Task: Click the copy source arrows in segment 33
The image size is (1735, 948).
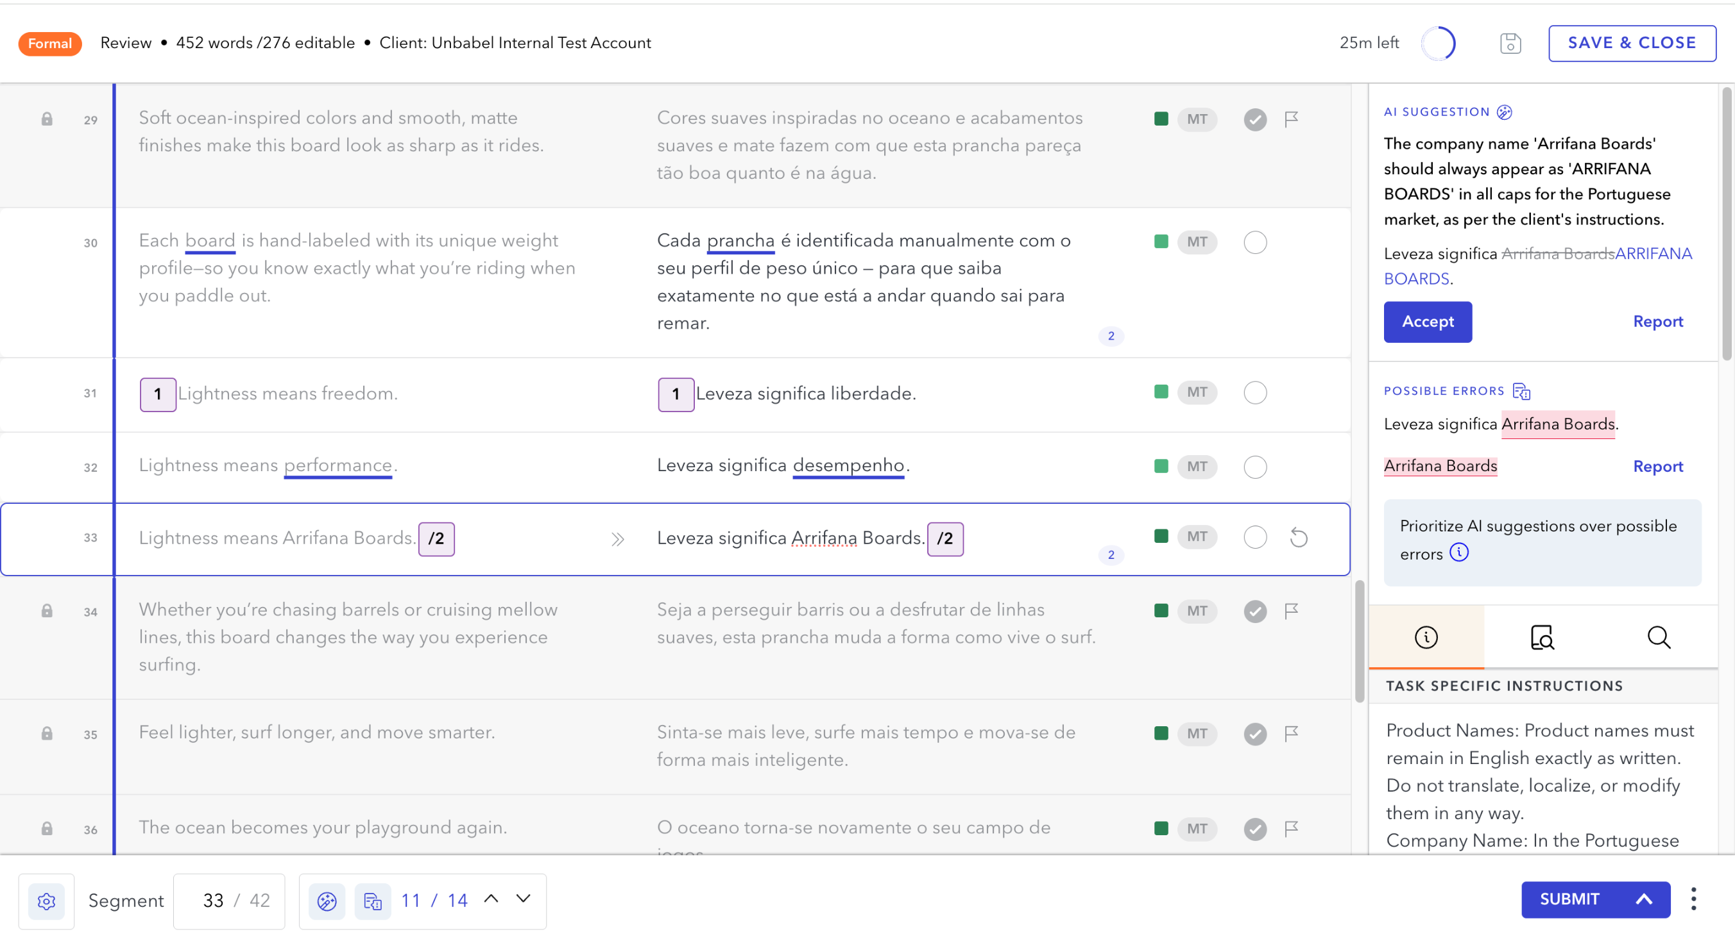Action: click(x=618, y=539)
